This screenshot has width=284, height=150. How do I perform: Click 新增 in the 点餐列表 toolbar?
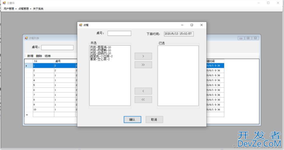30,56
